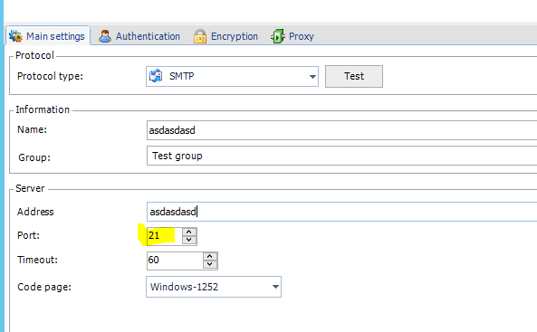Click the Test button
The height and width of the screenshot is (332, 537).
coord(354,76)
